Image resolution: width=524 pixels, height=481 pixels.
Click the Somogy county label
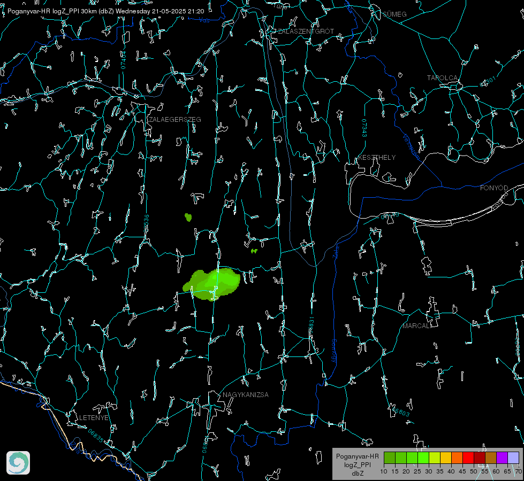[334, 351]
